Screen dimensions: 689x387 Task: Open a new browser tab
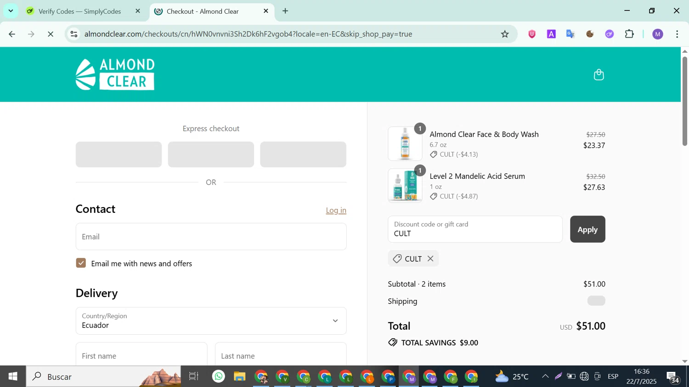point(285,11)
